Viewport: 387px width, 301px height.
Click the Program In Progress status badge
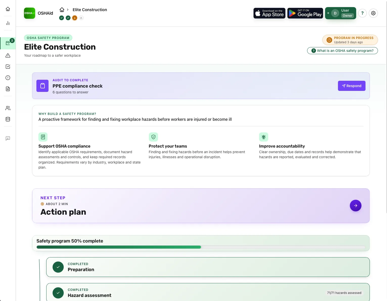350,40
